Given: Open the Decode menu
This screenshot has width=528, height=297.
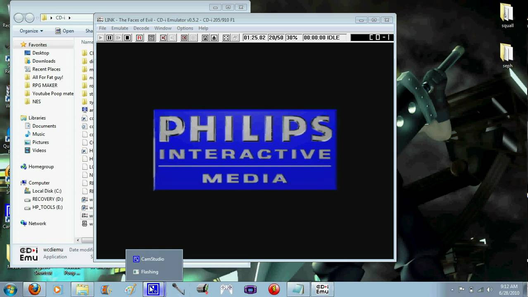Looking at the screenshot, I should pyautogui.click(x=141, y=28).
